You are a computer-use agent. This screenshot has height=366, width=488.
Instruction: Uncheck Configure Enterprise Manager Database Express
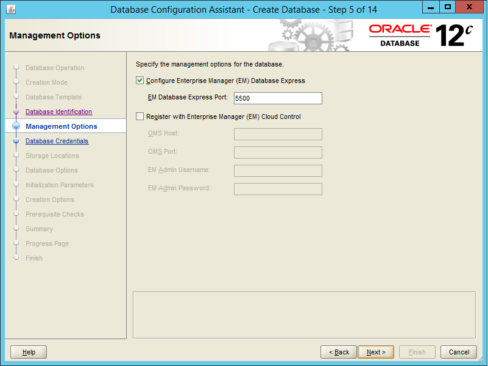140,81
